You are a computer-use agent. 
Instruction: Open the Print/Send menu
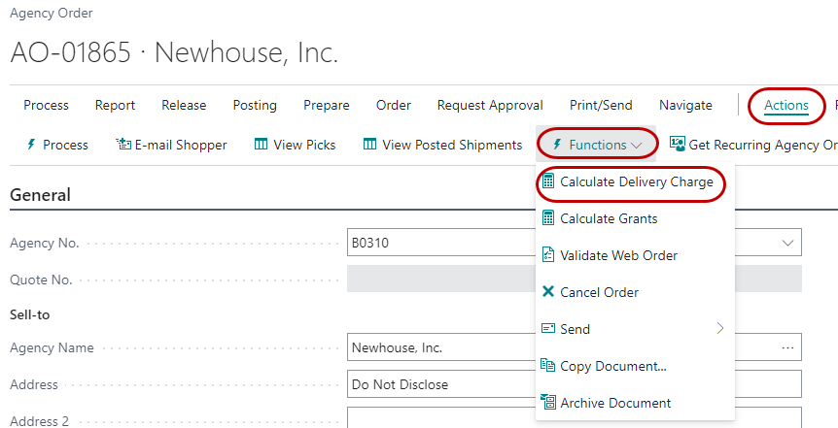601,105
